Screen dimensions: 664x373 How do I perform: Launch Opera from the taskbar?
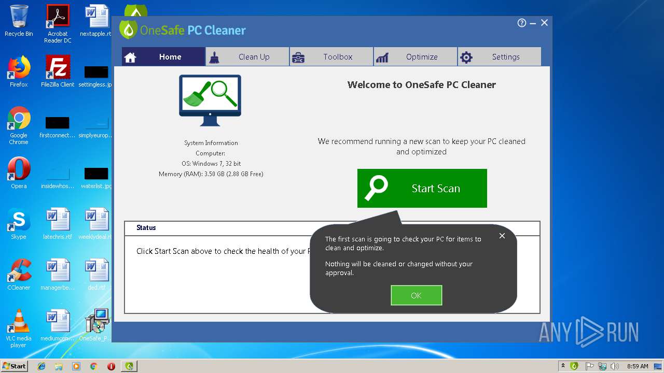[x=111, y=366]
